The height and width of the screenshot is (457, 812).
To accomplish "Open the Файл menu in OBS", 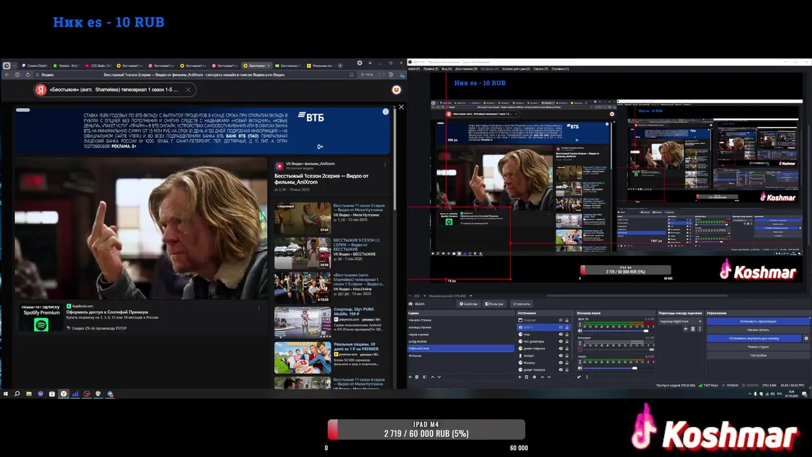I will coord(414,69).
